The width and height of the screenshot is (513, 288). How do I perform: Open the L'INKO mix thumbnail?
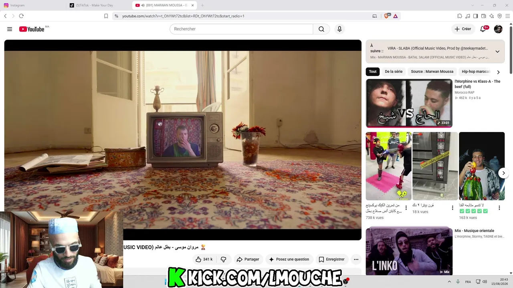pyautogui.click(x=409, y=252)
